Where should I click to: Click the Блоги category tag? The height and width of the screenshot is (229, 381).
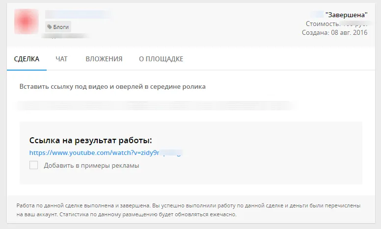click(x=58, y=27)
